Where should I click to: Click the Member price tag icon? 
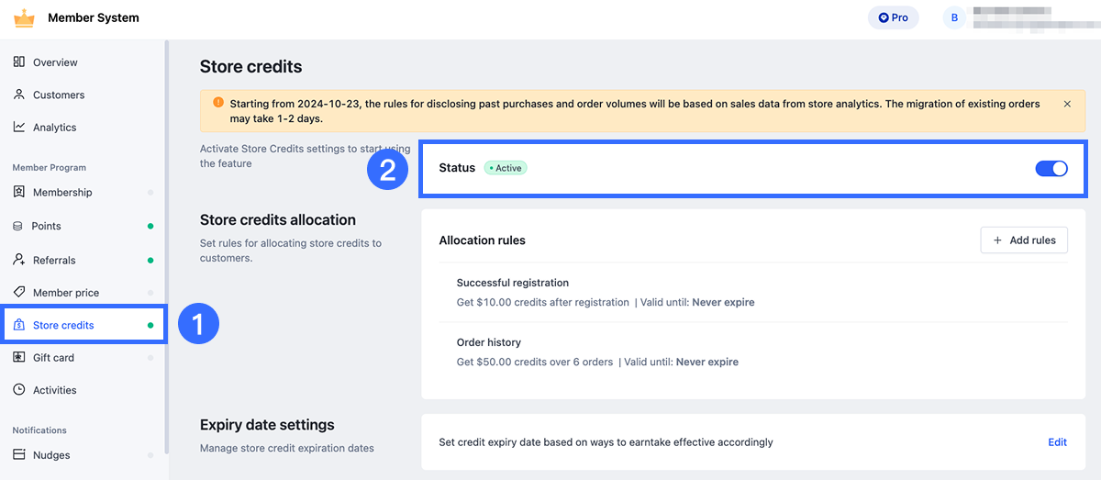[x=18, y=293]
